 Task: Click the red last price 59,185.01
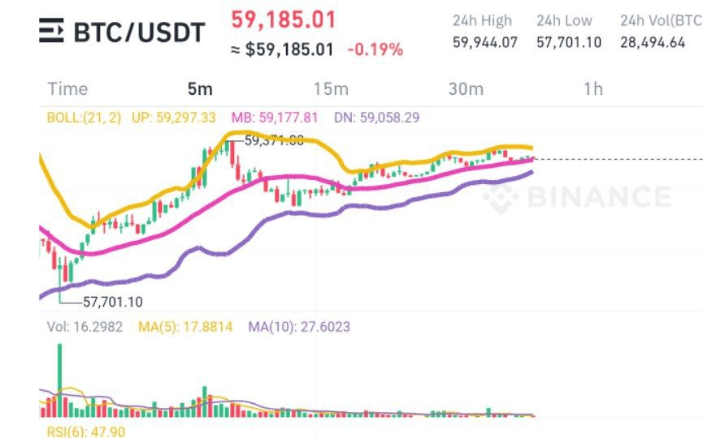tap(284, 20)
